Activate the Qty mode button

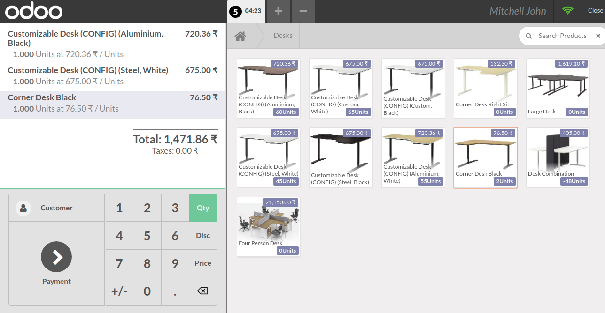[203, 208]
